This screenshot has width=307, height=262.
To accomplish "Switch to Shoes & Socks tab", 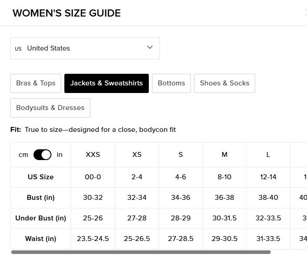I will coord(224,83).
